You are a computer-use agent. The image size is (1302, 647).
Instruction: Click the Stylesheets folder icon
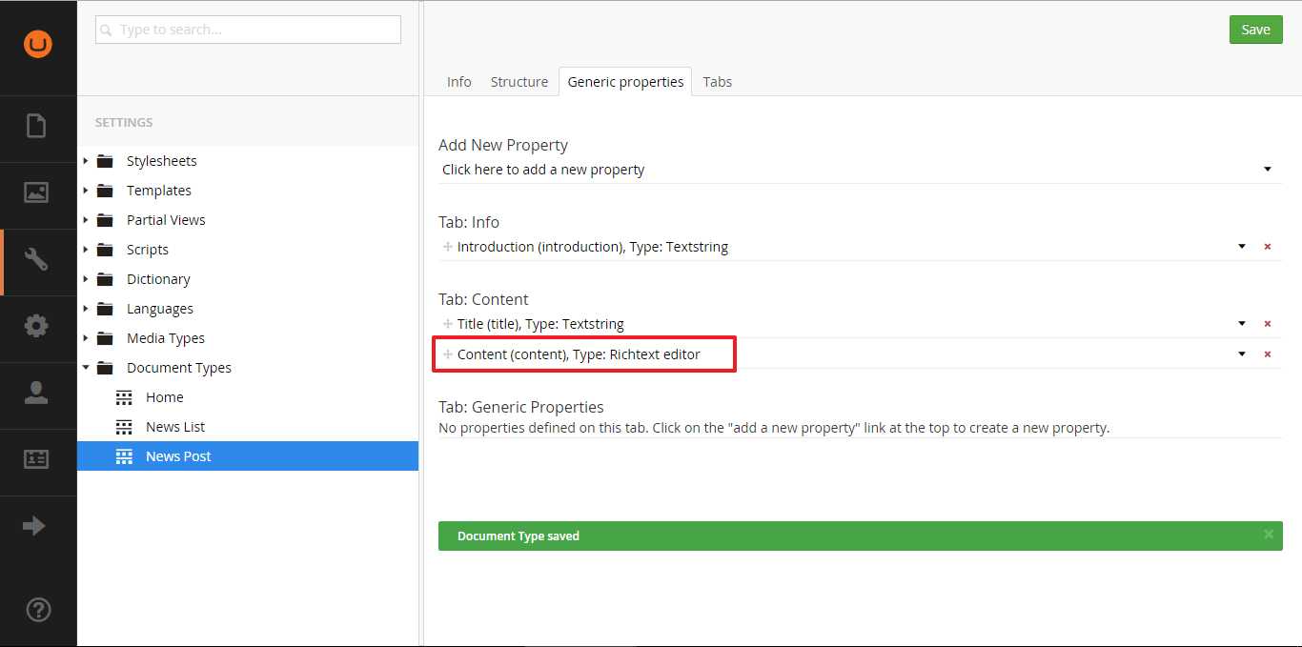105,161
